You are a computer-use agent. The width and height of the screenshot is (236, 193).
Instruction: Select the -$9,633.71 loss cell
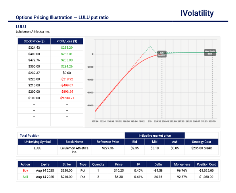point(67,98)
